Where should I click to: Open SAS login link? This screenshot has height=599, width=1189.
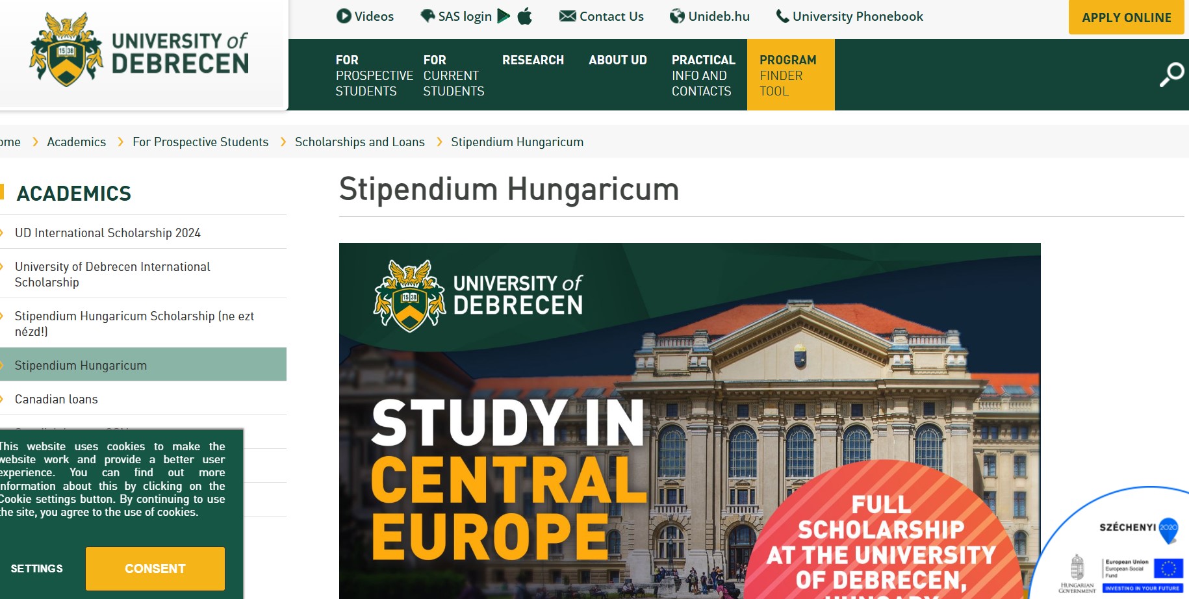pos(465,16)
